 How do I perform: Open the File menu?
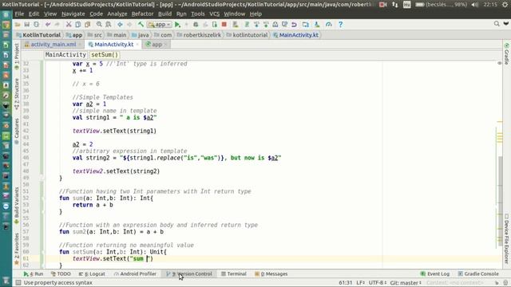pyautogui.click(x=19, y=14)
